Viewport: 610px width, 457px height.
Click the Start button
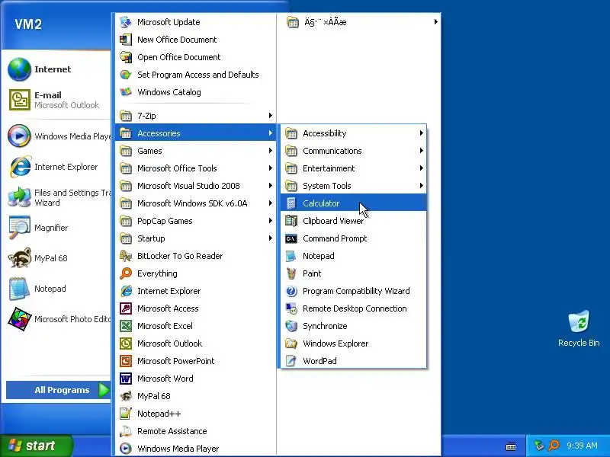(37, 446)
